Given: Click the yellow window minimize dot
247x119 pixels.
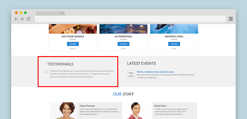Looking at the screenshot, I should click(21, 13).
